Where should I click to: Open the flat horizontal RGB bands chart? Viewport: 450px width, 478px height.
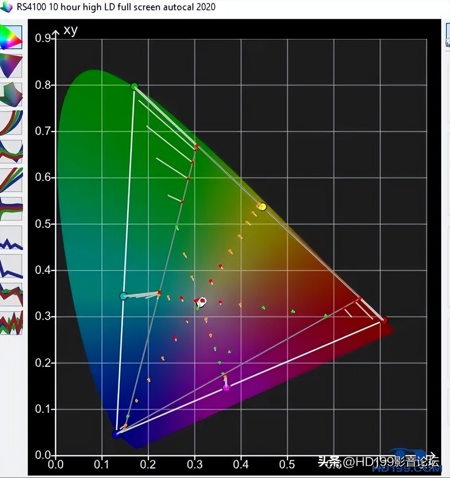(x=11, y=208)
